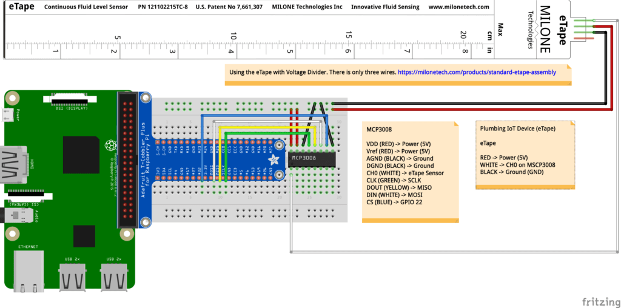
Task: Select the black 40-pin GPIO ribbon header
Action: coord(127,159)
